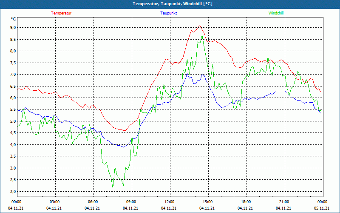340x213 pixels.
Task: Click the 4,0 y-axis value
Action: [x=13, y=144]
